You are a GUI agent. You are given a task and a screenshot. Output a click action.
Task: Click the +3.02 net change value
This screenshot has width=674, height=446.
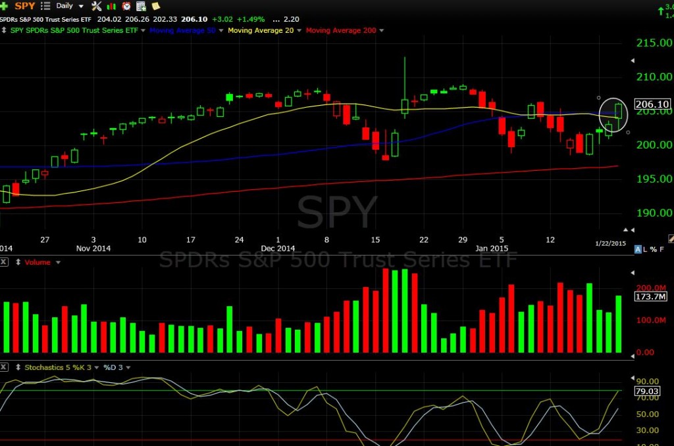(x=222, y=19)
